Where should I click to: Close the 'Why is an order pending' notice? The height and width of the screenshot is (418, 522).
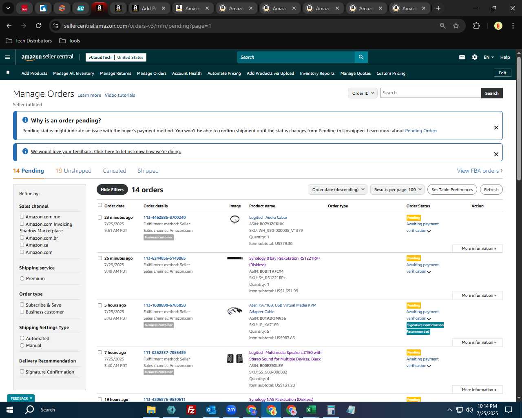496,127
